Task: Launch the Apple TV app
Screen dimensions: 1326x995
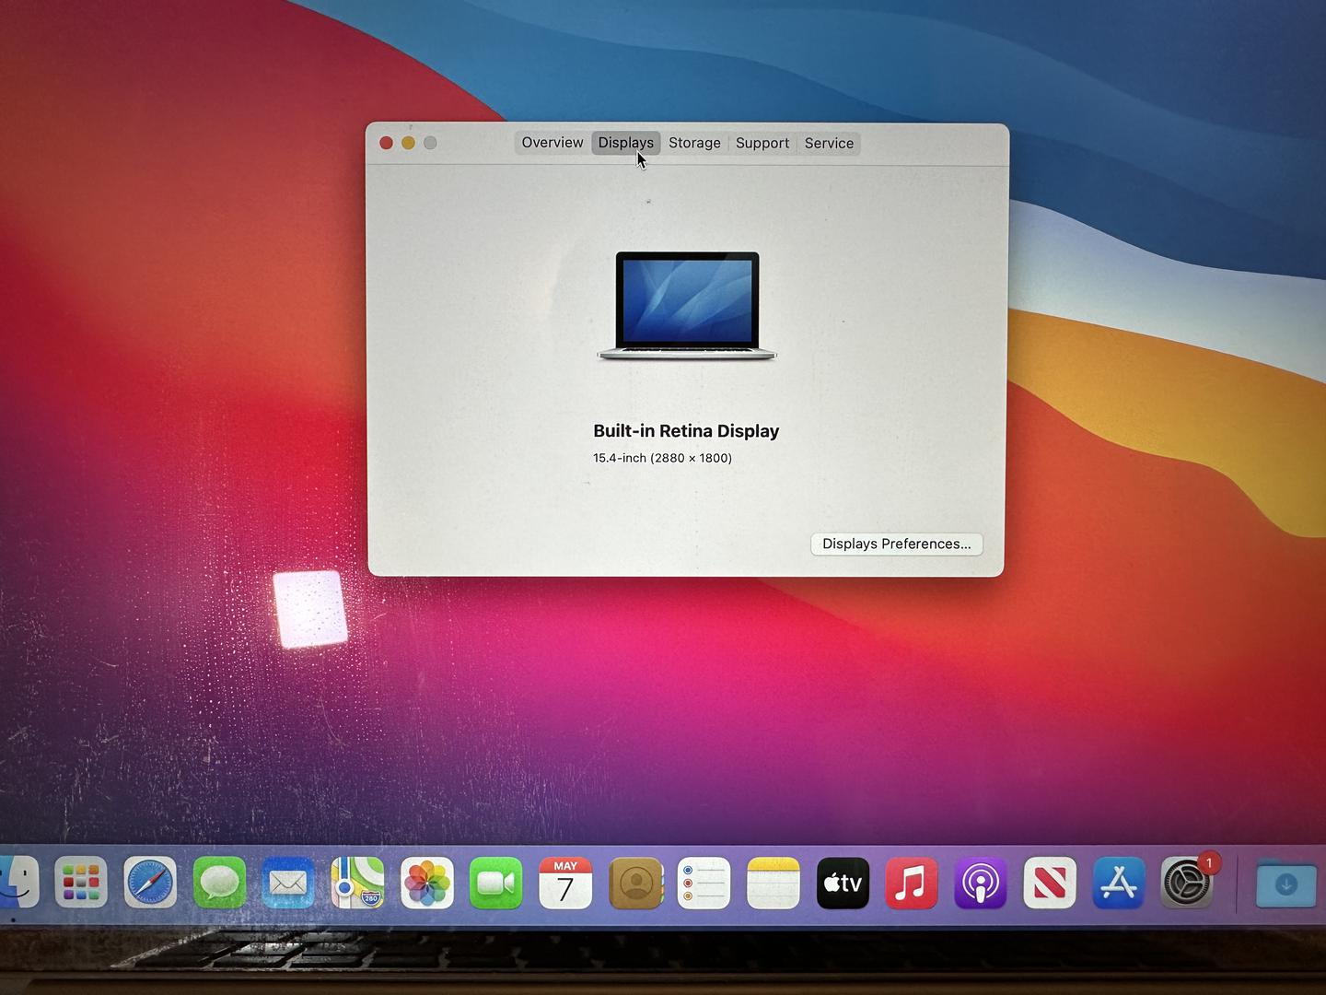Action: point(843,883)
